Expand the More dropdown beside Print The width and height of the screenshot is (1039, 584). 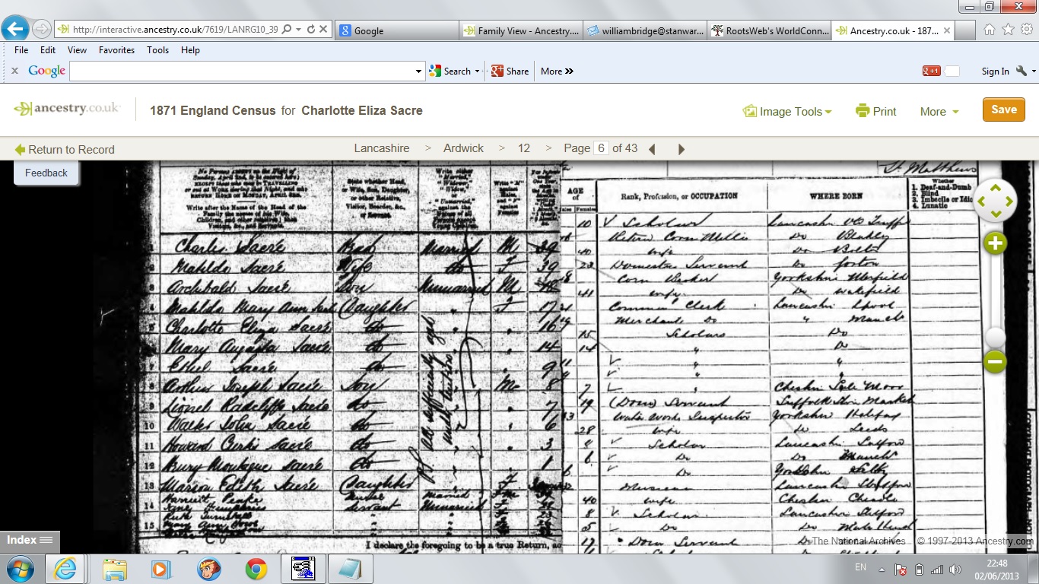point(939,111)
